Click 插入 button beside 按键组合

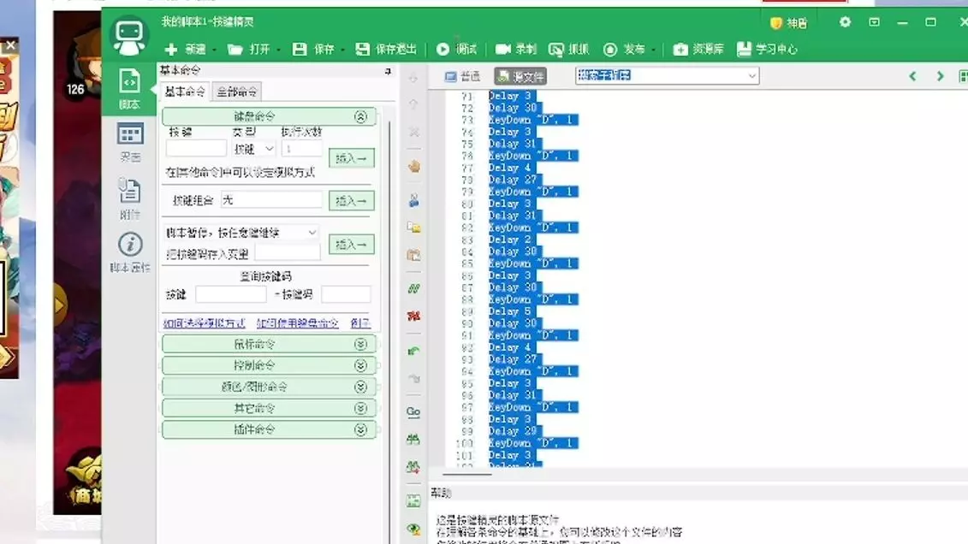click(351, 200)
